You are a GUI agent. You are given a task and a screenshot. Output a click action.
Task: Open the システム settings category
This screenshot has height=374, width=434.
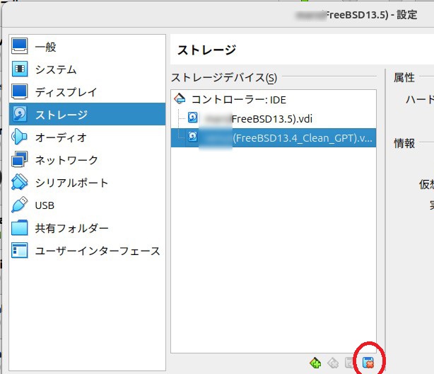pyautogui.click(x=87, y=69)
